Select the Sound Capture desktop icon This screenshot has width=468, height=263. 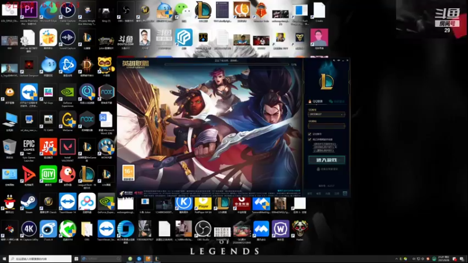click(68, 37)
